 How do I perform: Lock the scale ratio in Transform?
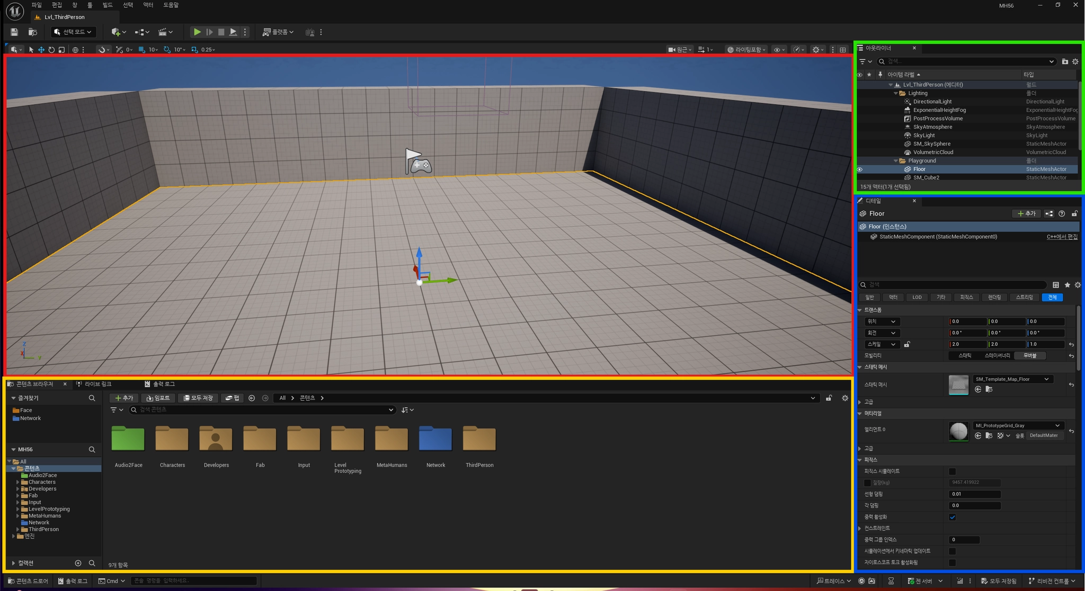coord(907,344)
